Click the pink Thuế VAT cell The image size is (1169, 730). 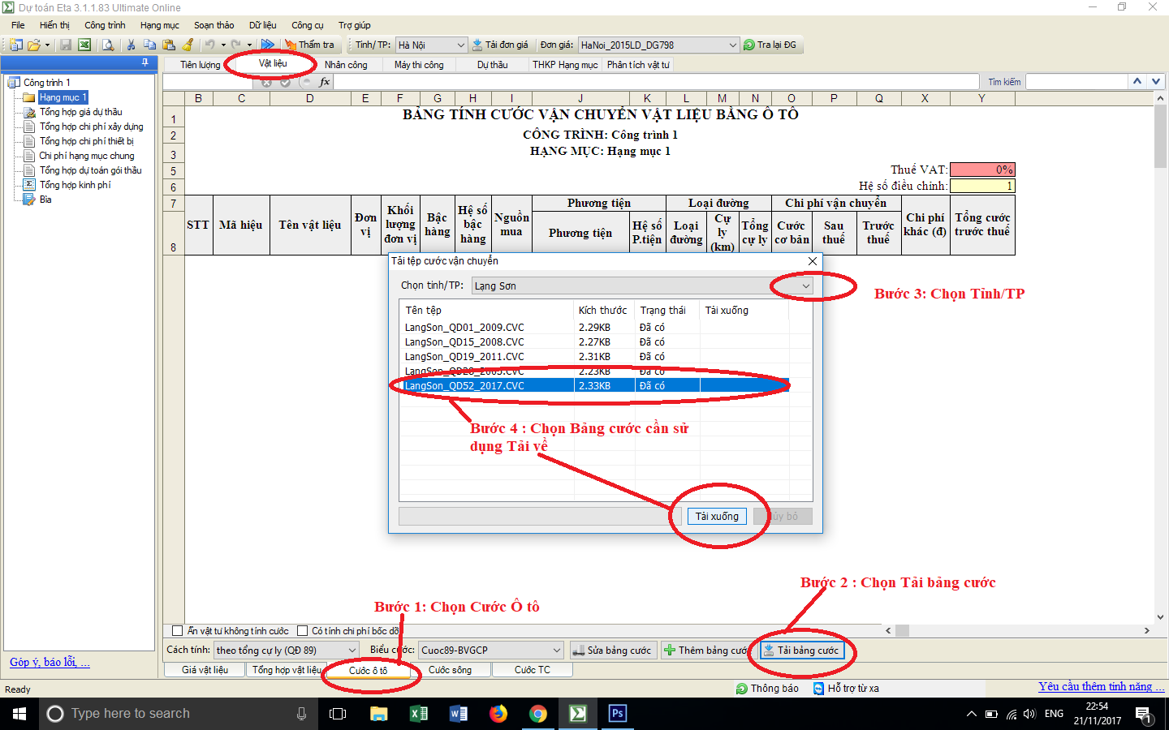click(x=981, y=170)
